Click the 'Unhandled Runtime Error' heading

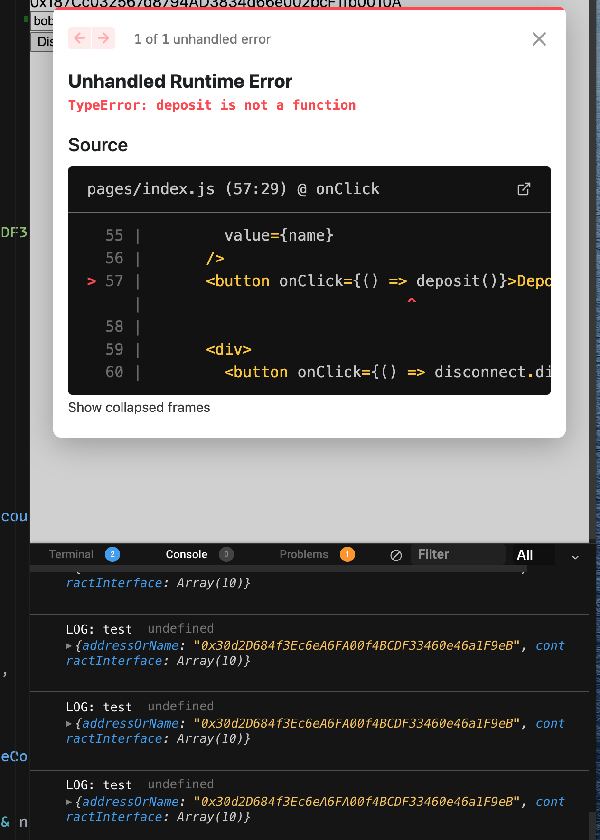click(x=180, y=82)
